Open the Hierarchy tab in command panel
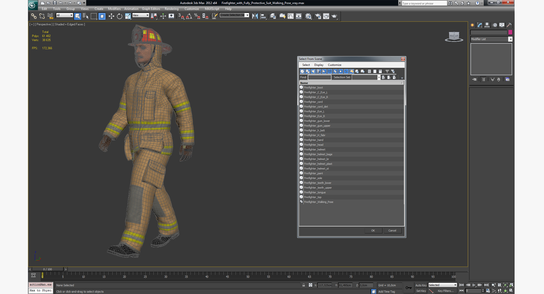This screenshot has width=544, height=294. pos(487,25)
